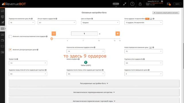Show help for partial grid placement checkbox
184x103 pixels.
[x=47, y=36]
